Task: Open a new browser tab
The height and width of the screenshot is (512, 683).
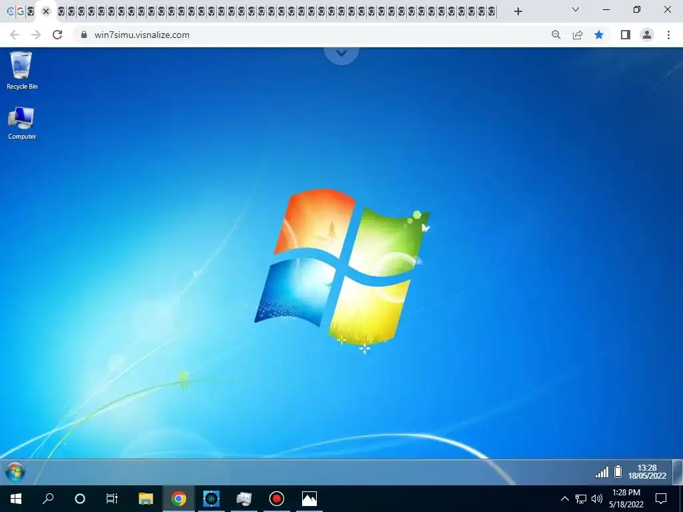Action: 518,11
